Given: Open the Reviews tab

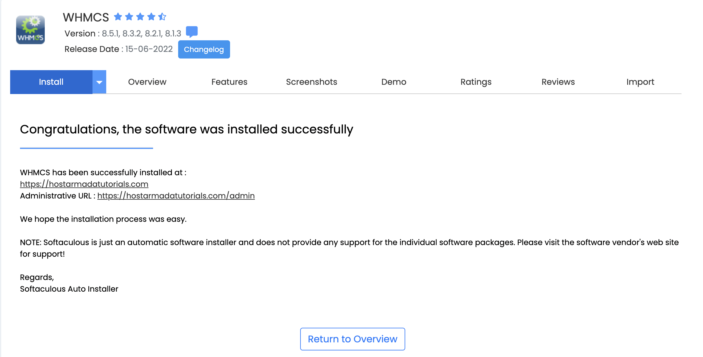Looking at the screenshot, I should point(558,82).
